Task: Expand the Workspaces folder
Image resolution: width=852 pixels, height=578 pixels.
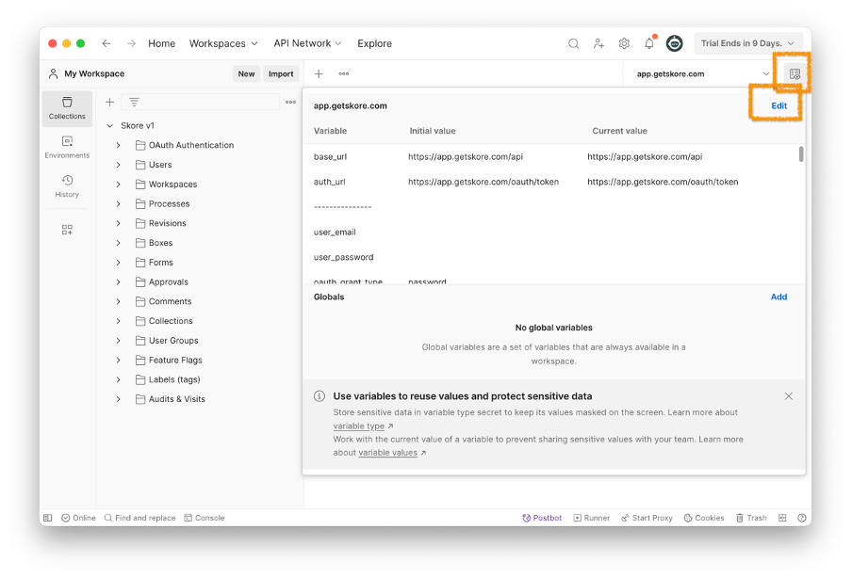Action: 118,184
